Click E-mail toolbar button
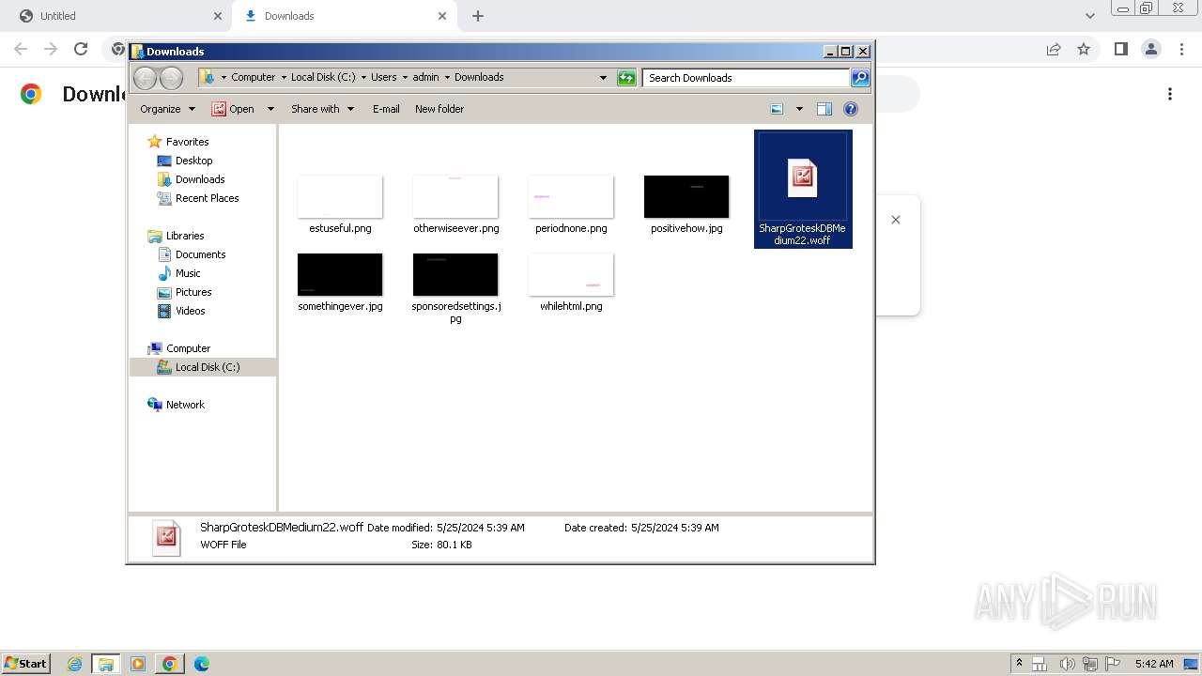1202x676 pixels. 386,109
